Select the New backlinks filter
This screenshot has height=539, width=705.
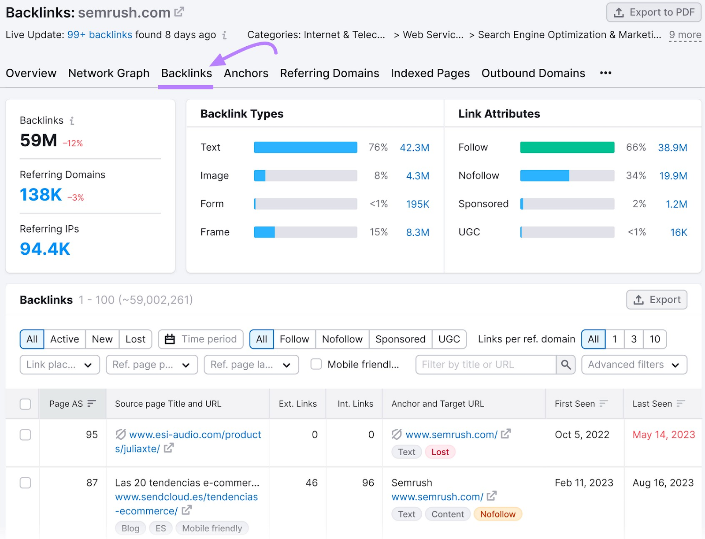pos(102,339)
